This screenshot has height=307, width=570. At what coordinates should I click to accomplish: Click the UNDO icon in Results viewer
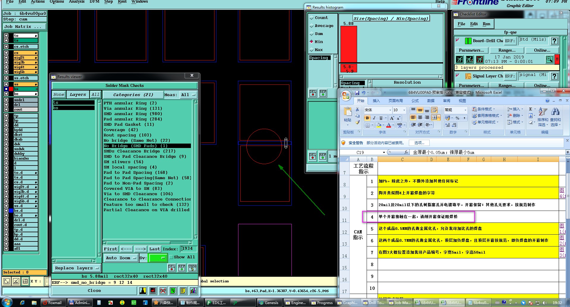point(192,268)
